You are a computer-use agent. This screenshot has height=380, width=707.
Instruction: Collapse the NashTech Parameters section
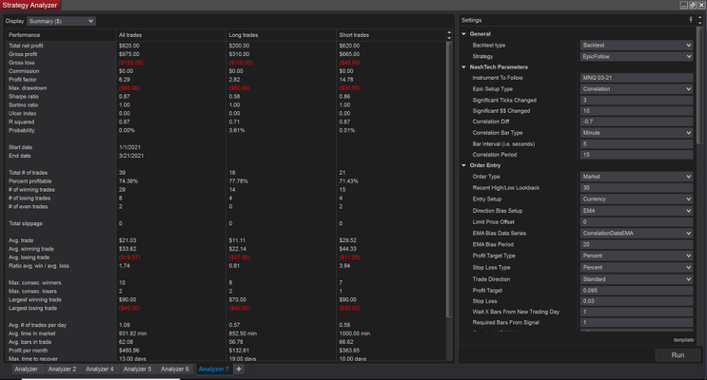click(464, 67)
